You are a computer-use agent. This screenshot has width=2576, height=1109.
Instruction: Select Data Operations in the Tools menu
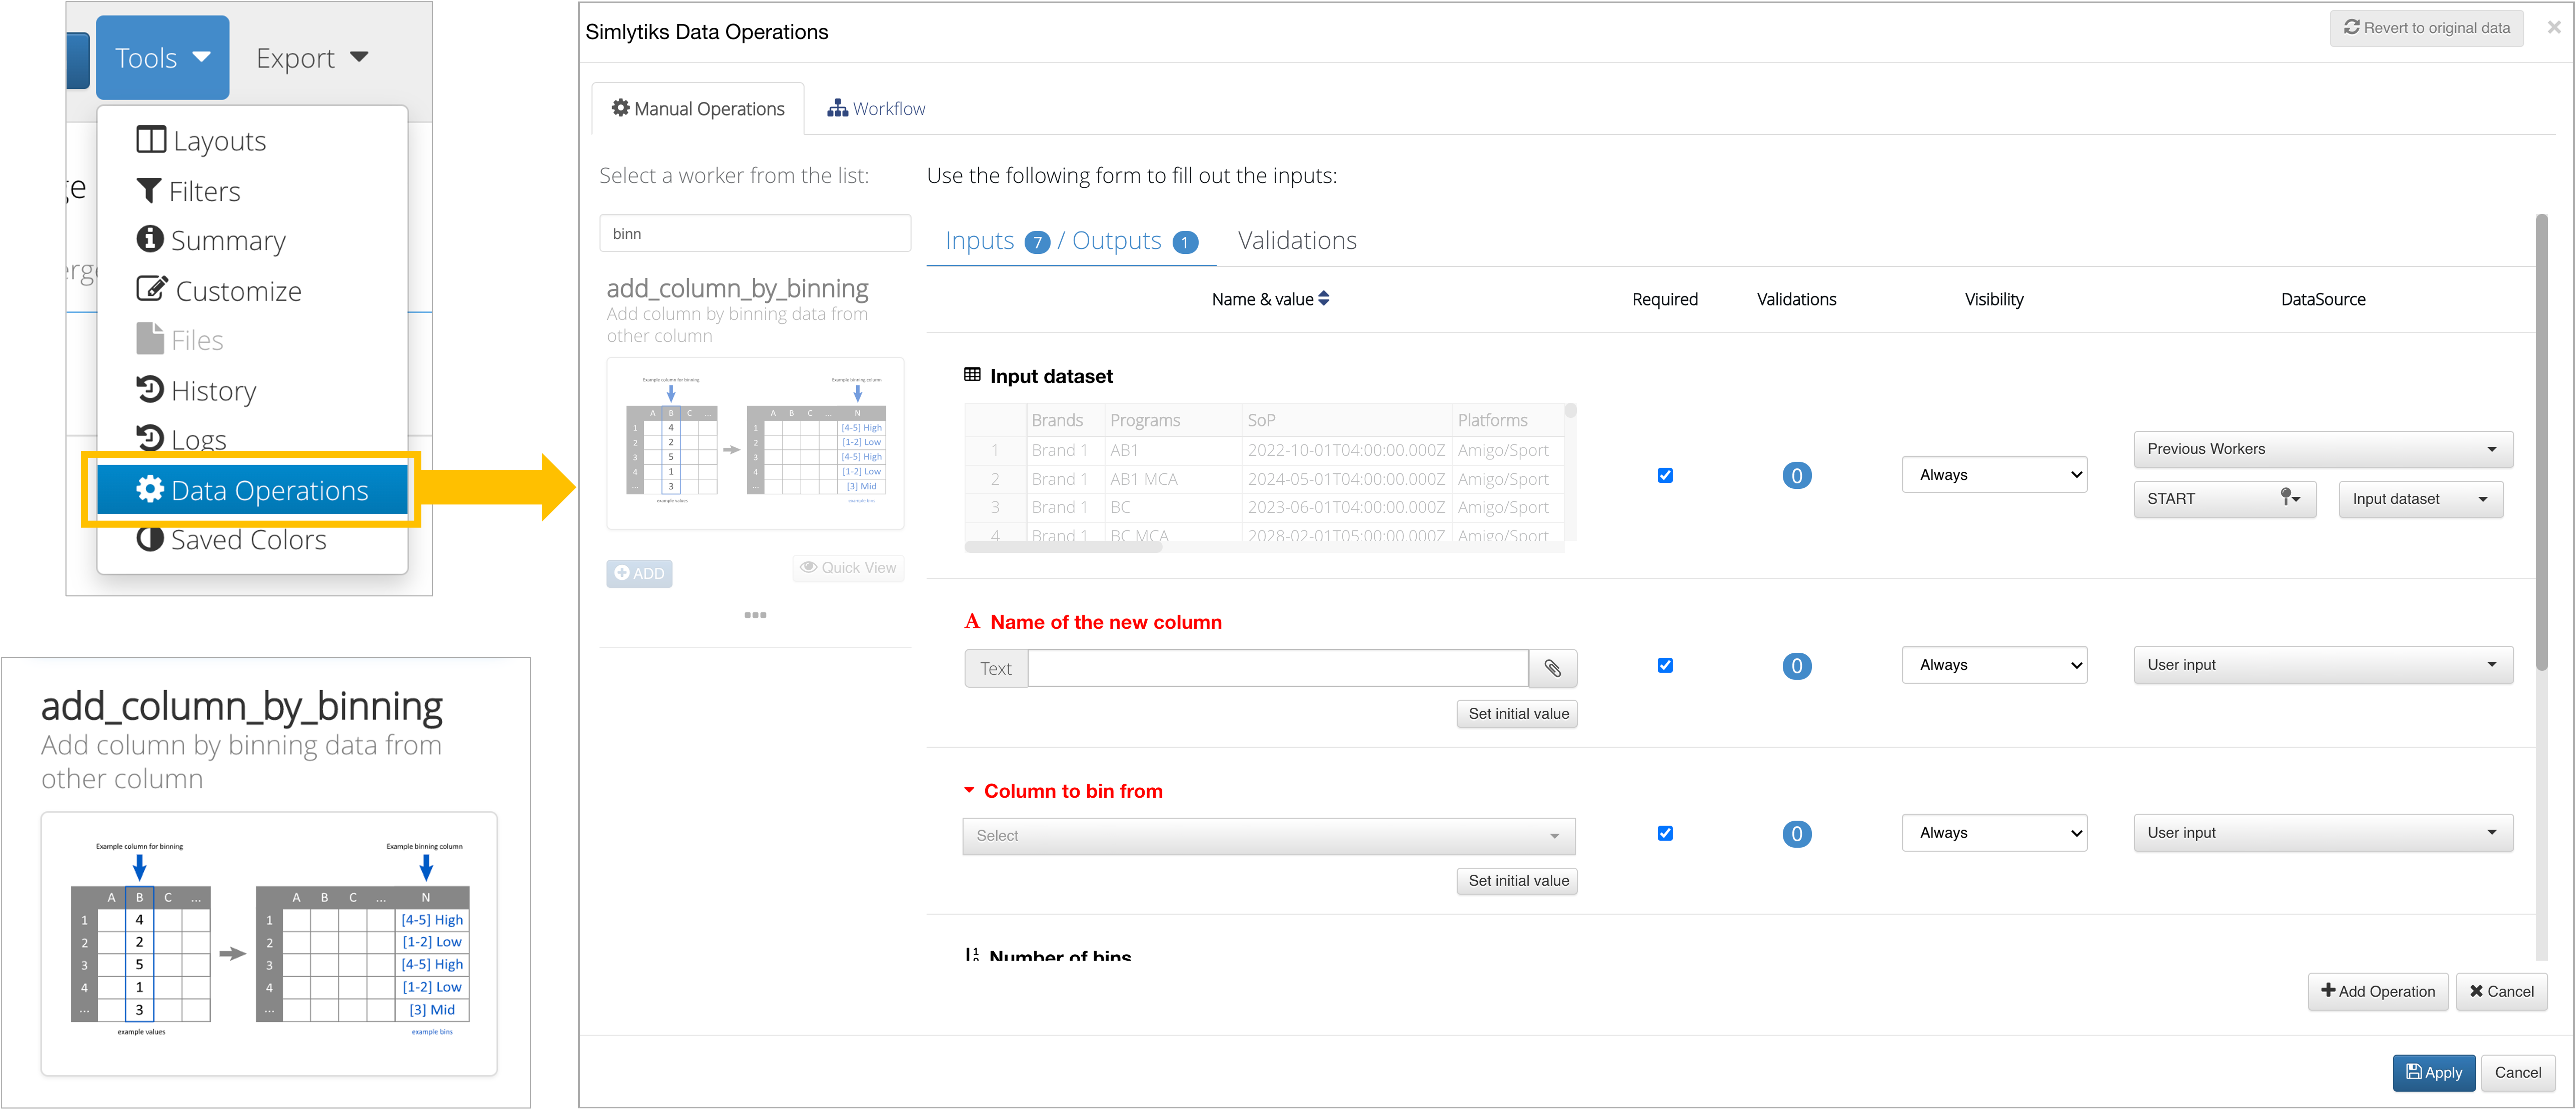tap(252, 489)
